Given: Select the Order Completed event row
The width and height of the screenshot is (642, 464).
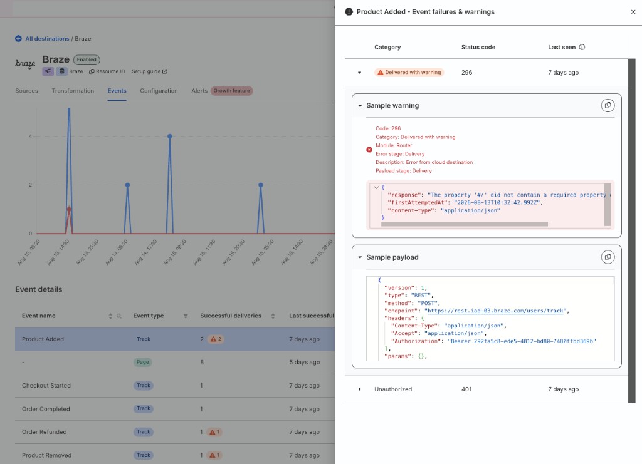Looking at the screenshot, I should pos(175,409).
